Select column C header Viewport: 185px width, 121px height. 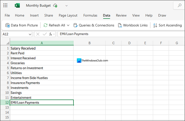(113, 43)
